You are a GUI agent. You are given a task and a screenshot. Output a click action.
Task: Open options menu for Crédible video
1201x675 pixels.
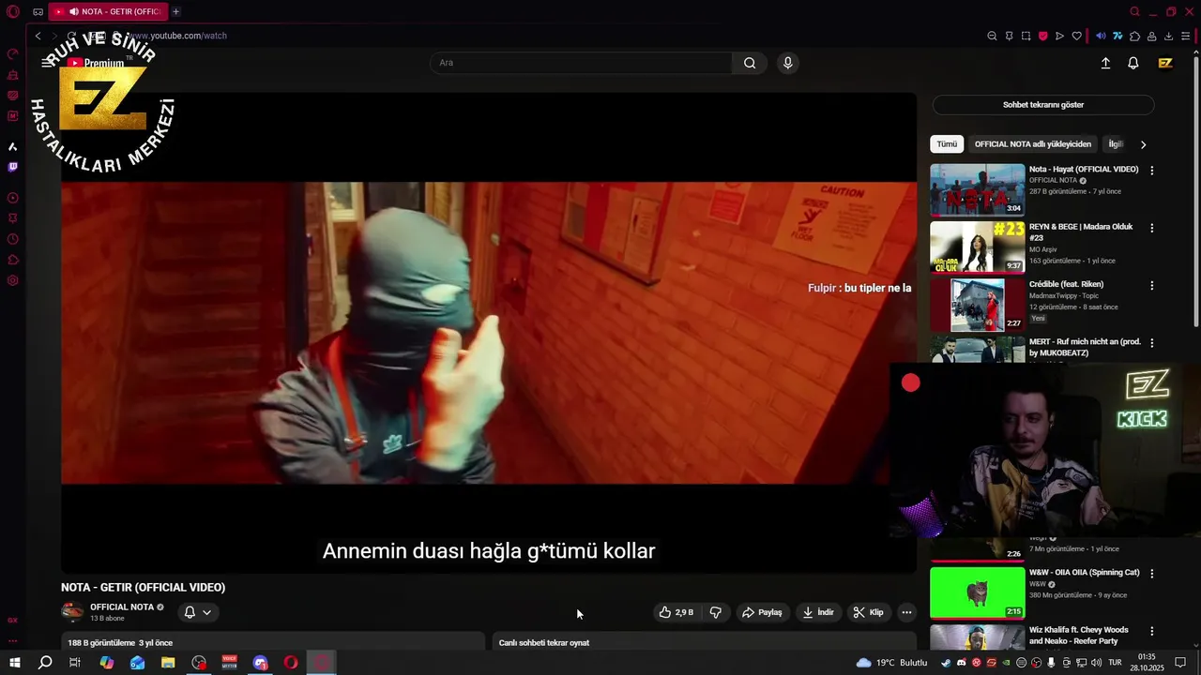click(x=1152, y=285)
